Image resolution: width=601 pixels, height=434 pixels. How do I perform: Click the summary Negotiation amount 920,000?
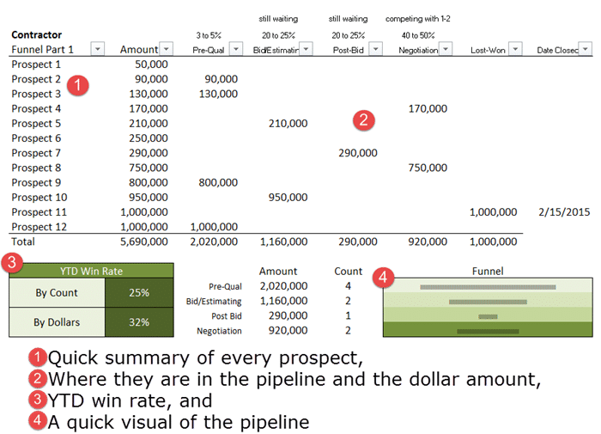[x=288, y=330]
